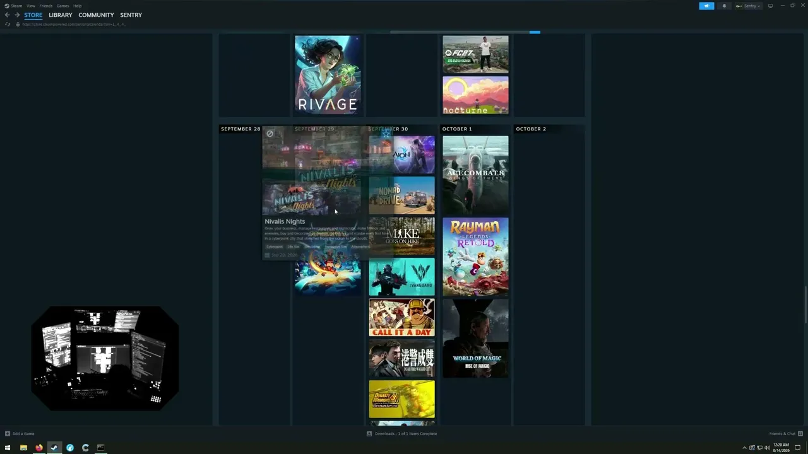Click the Add a Game plus icon
This screenshot has width=808, height=454.
8,434
